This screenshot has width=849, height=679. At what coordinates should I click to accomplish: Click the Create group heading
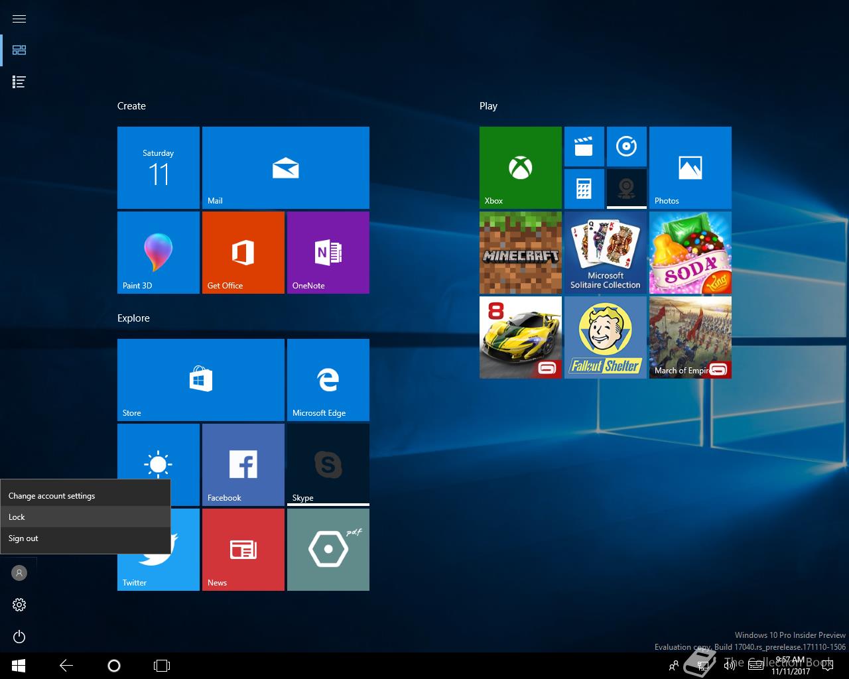[x=131, y=106]
